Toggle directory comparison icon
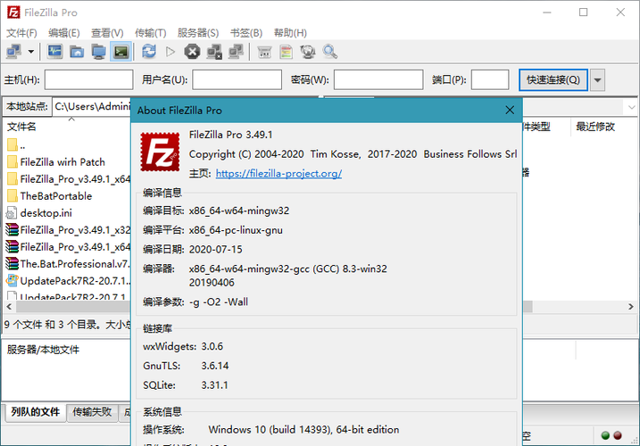Image resolution: width=640 pixels, height=446 pixels. [x=287, y=52]
